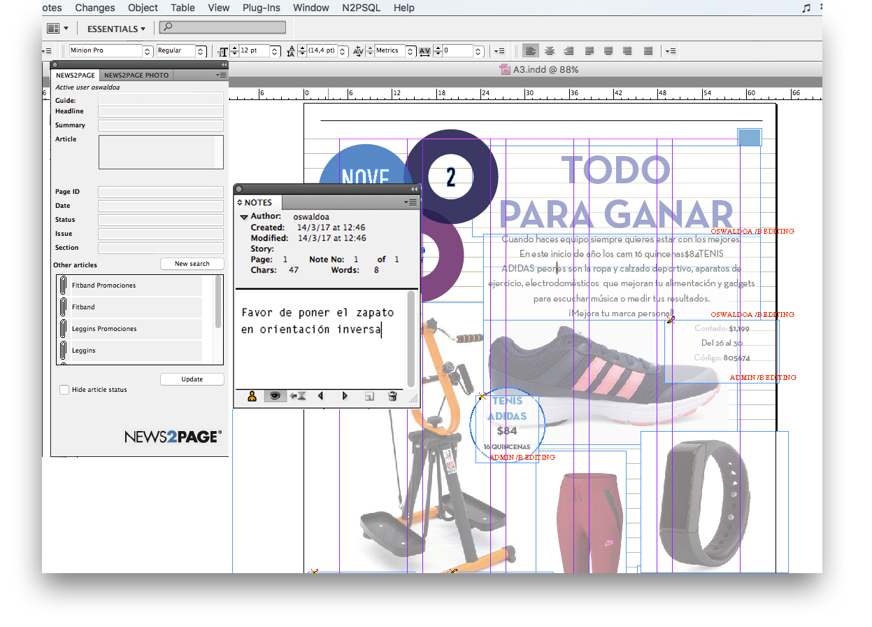Click paperclip icon for Fitband
Viewport: 872px width, 627px height.
click(64, 307)
